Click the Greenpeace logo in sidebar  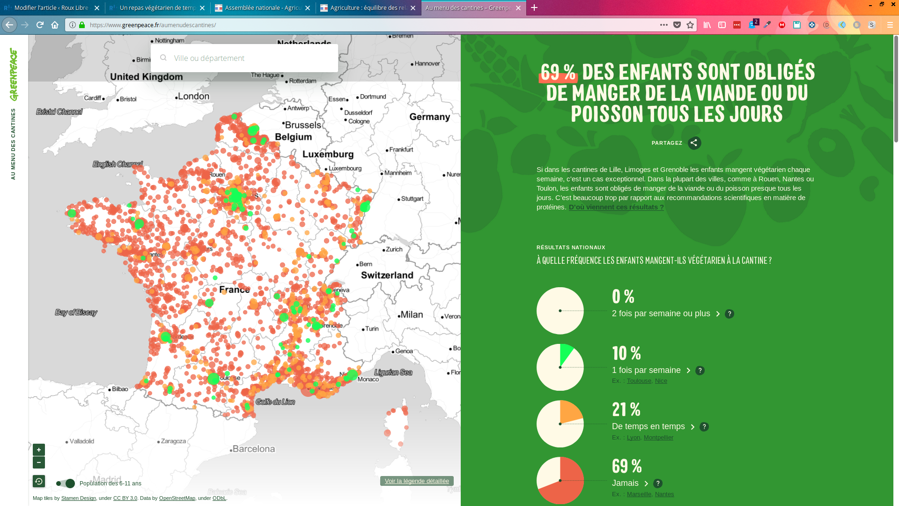click(x=14, y=74)
